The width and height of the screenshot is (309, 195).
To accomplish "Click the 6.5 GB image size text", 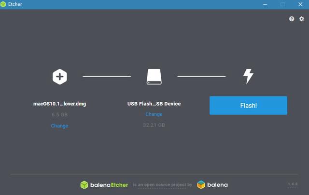I will [x=59, y=114].
